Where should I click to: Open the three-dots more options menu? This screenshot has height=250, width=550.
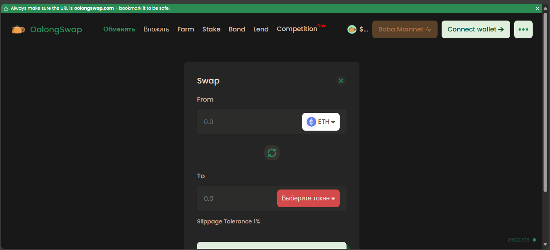coord(523,29)
